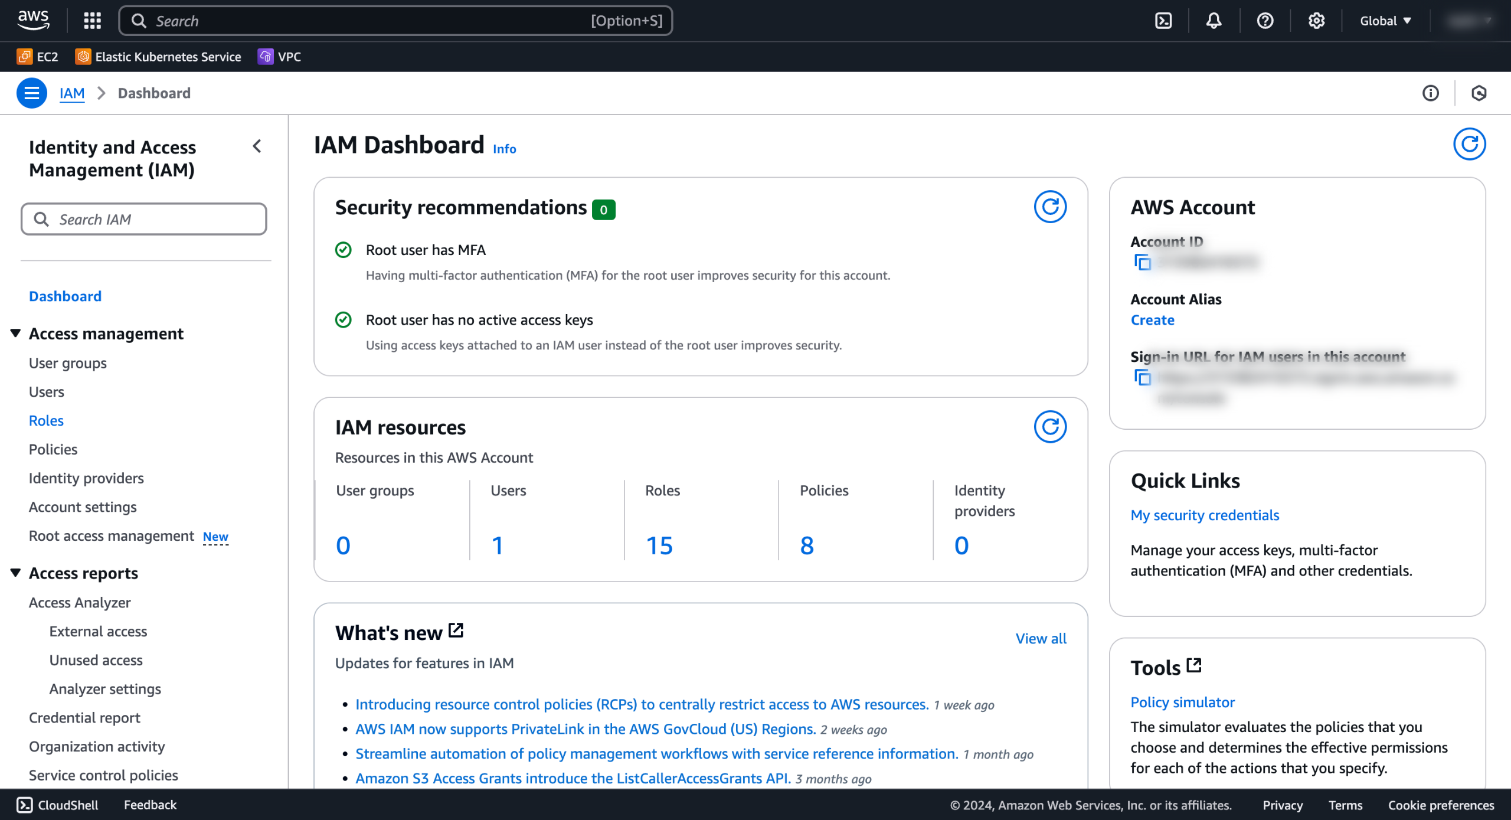
Task: Open the notifications bell
Action: point(1214,21)
